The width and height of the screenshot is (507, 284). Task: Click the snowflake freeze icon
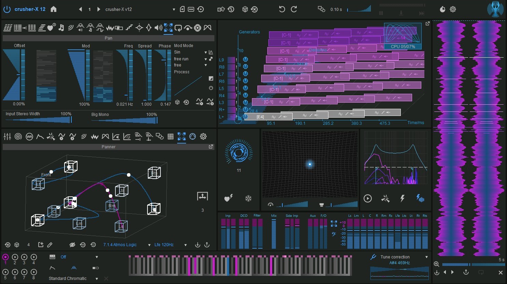coord(248,198)
